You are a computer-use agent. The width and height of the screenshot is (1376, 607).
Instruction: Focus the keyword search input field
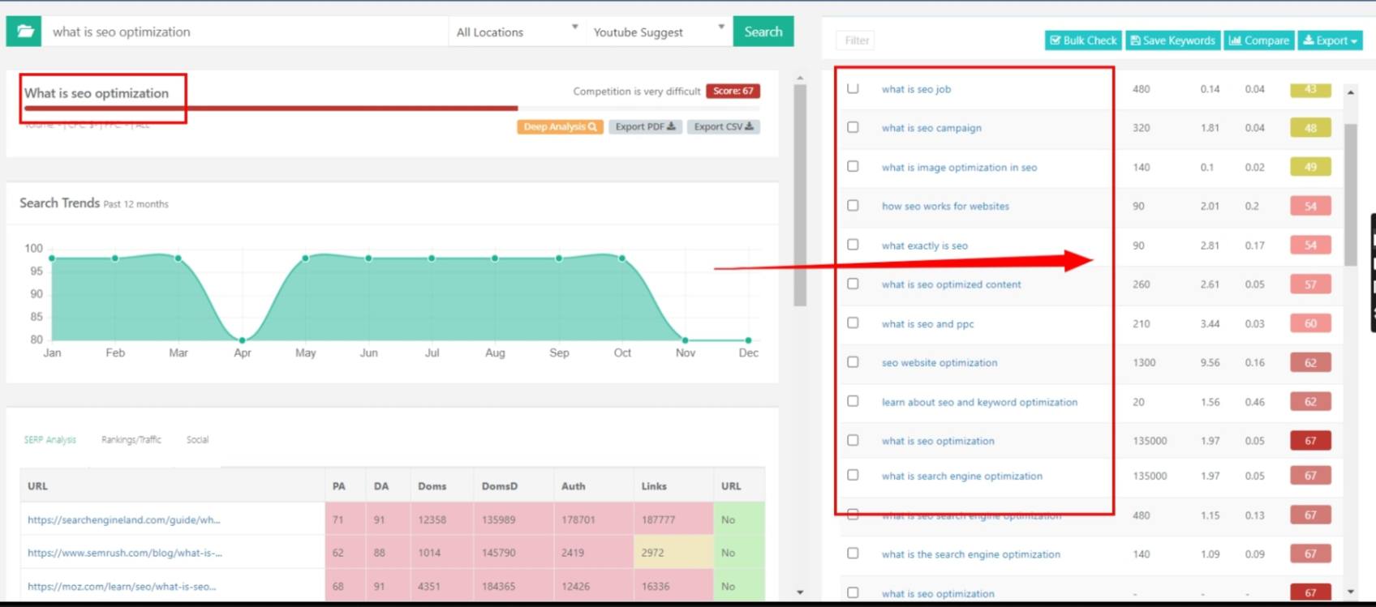(x=244, y=32)
